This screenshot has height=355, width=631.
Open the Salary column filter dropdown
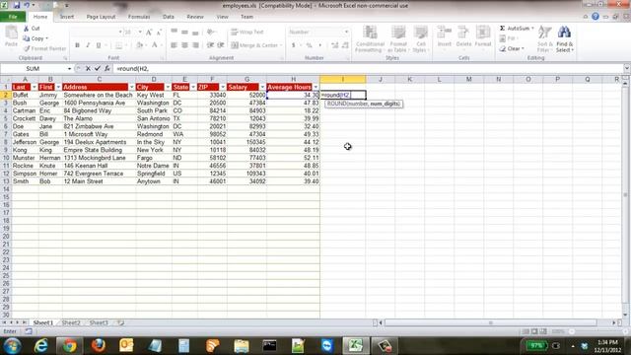[x=262, y=88]
